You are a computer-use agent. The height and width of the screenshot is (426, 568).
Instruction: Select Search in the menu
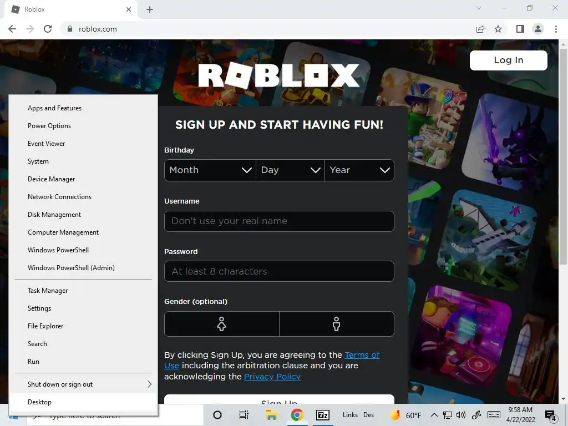point(83,344)
